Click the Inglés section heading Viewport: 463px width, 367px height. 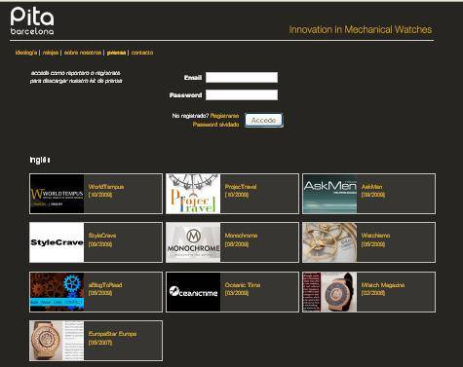tap(40, 160)
